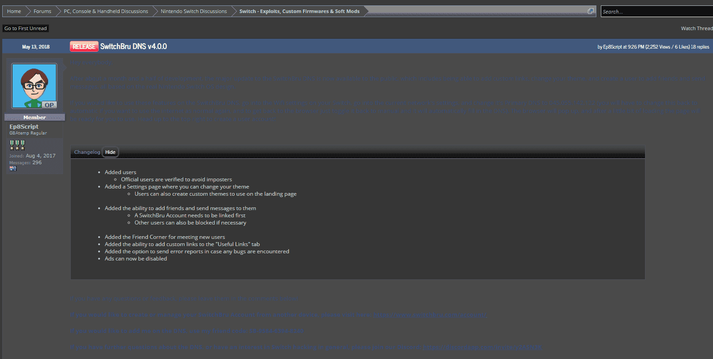Open the Ep8Script username profile link

coord(24,126)
